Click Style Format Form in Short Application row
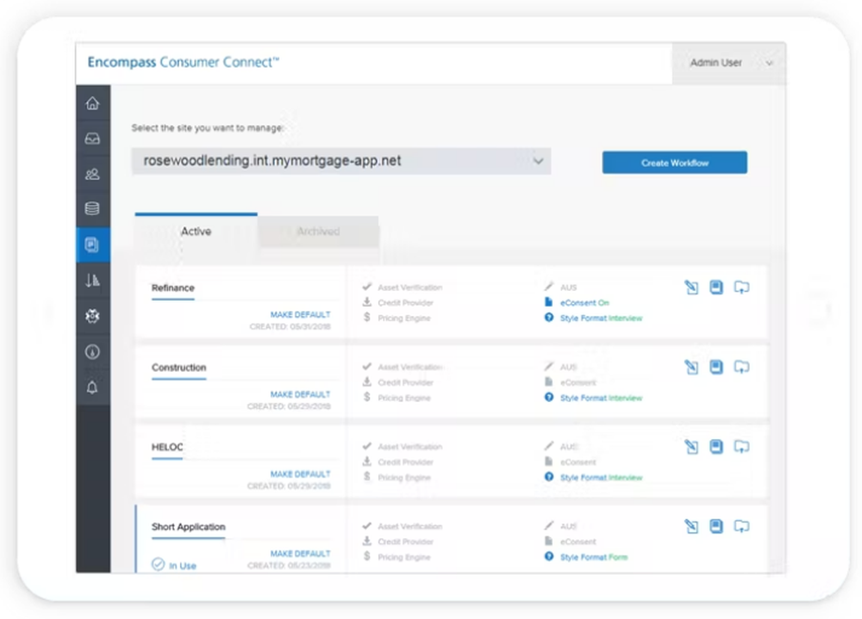The height and width of the screenshot is (619, 862). tap(594, 557)
